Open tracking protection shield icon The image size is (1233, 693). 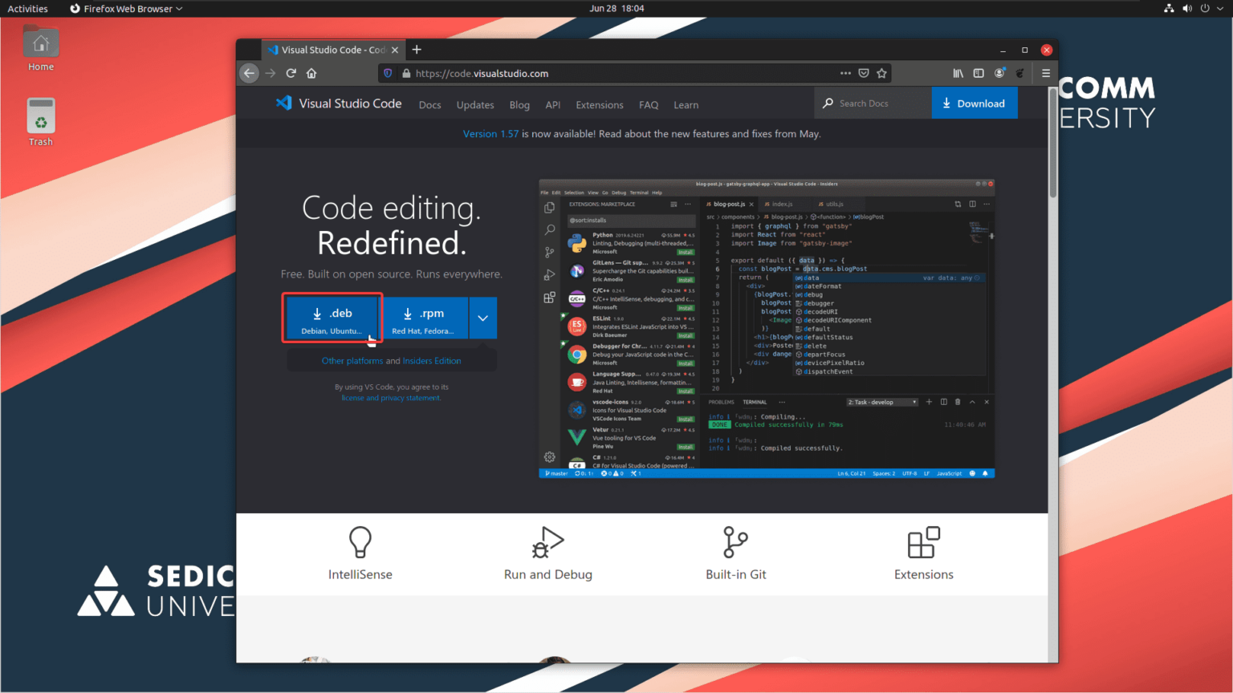coord(388,73)
